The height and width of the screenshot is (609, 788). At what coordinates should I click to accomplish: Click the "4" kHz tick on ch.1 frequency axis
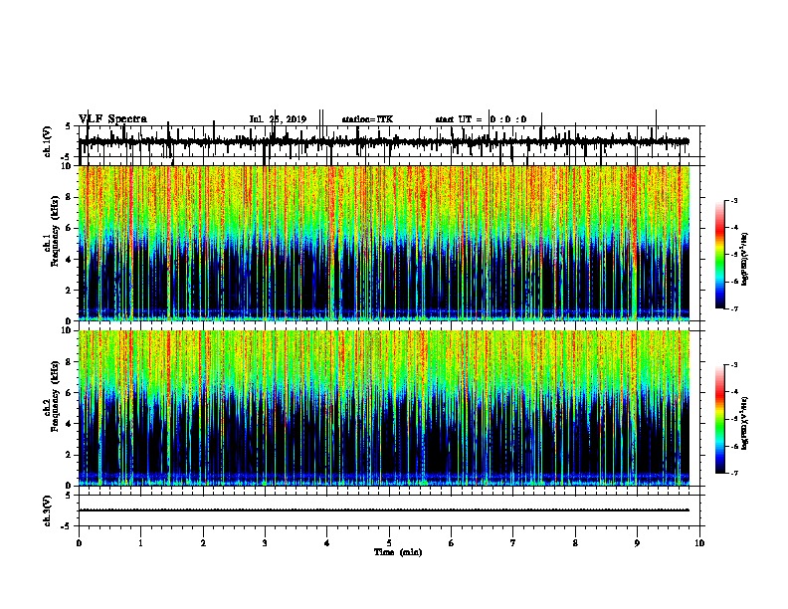point(71,260)
